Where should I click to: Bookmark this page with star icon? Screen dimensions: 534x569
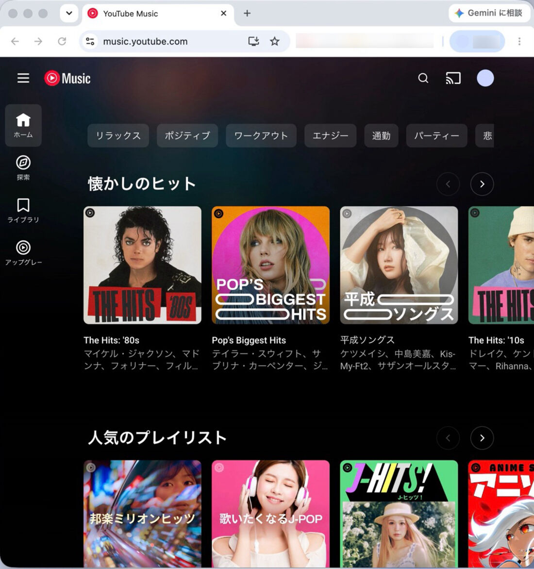[275, 41]
